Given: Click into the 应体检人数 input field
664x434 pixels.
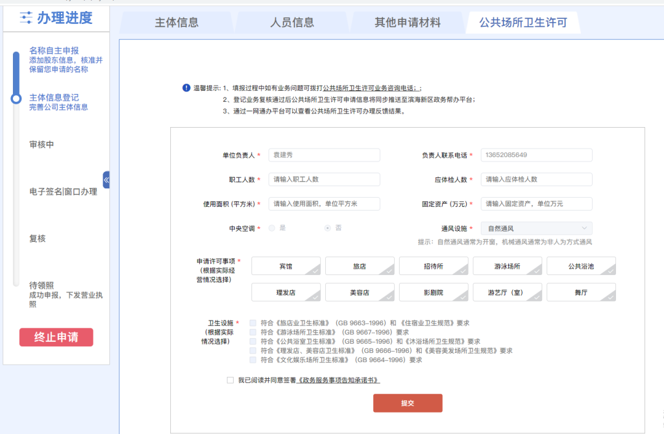Looking at the screenshot, I should (x=536, y=179).
